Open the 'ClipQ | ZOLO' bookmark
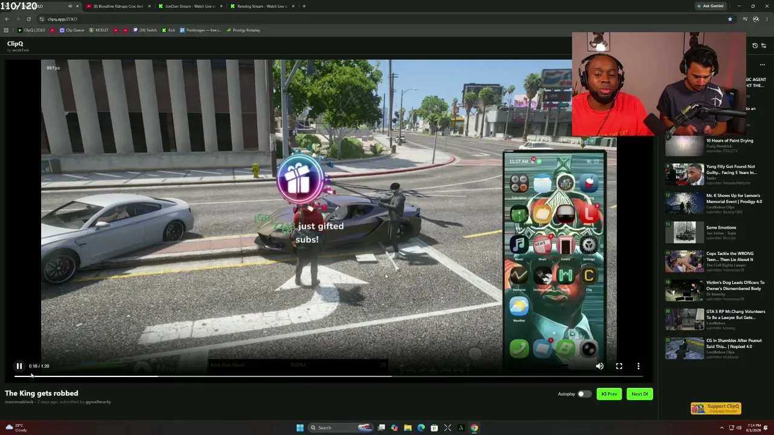774x435 pixels. 32,30
